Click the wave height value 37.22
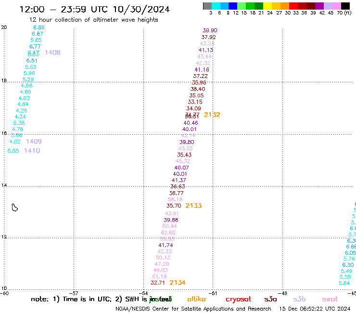356x313 pixels. tap(201, 76)
